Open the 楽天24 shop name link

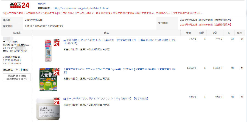[x=42, y=4]
